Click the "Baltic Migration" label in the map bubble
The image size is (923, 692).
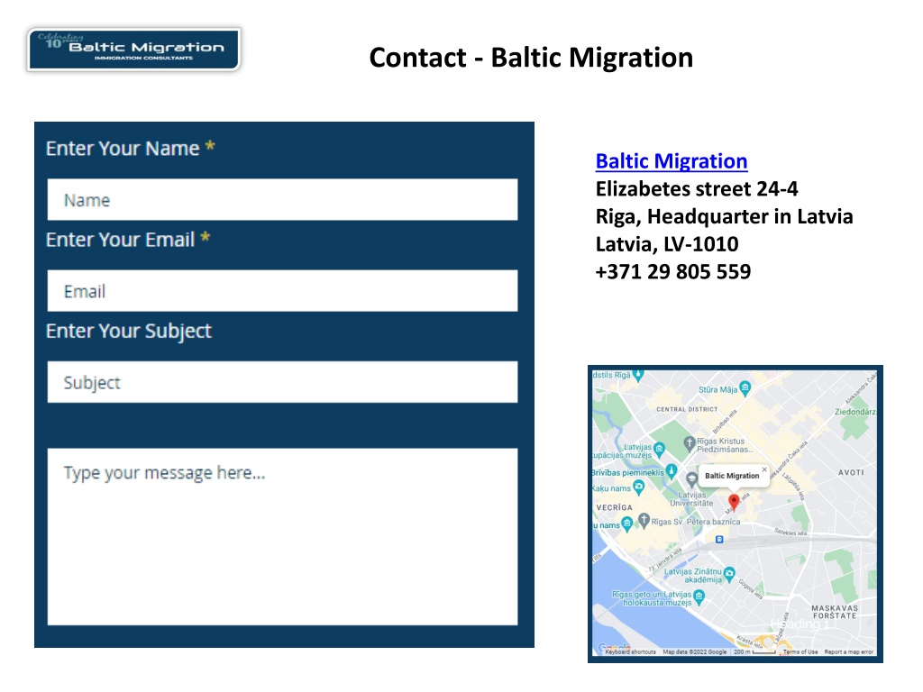pos(732,476)
